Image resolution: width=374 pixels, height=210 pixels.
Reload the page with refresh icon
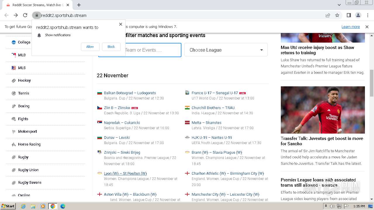coord(25,15)
